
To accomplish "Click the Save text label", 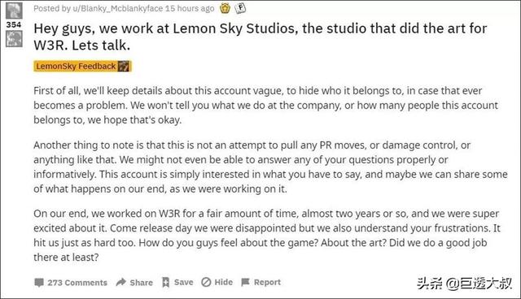I will coord(183,282).
